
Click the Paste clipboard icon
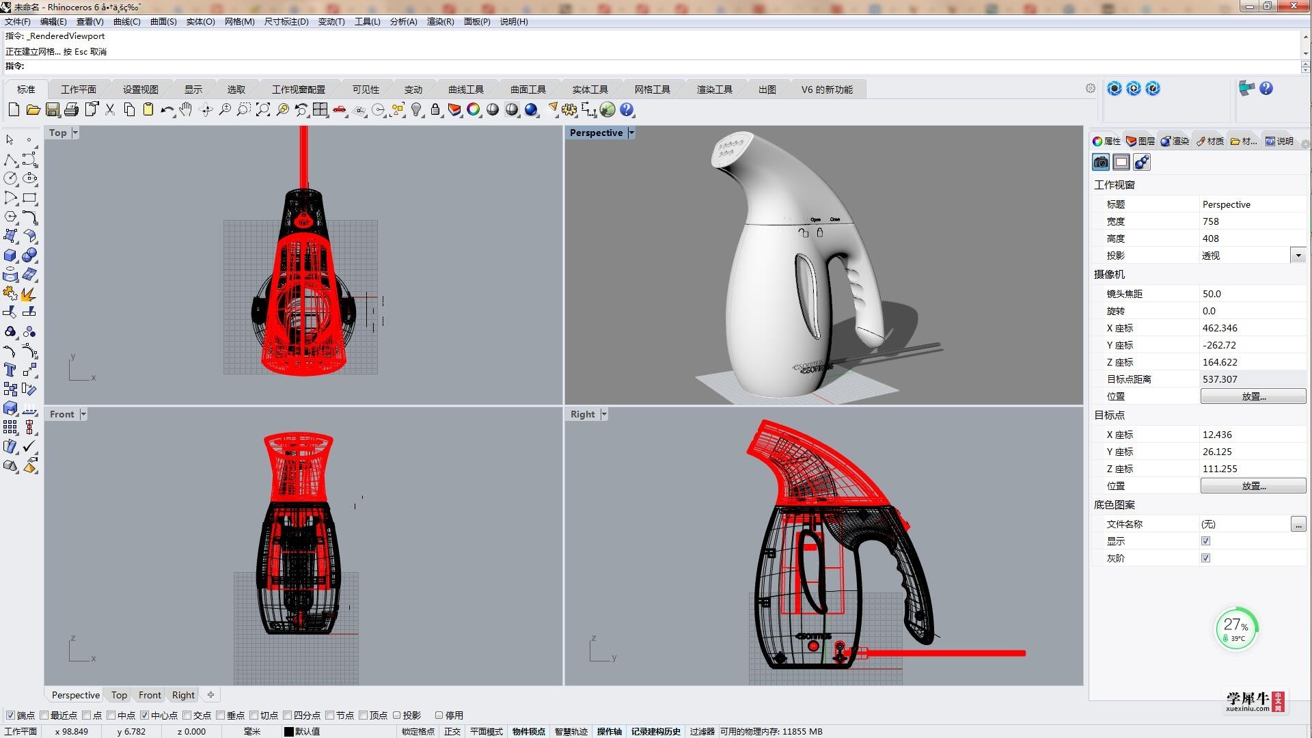[148, 109]
